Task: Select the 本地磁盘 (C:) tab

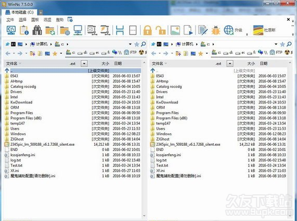Action: pyautogui.click(x=19, y=13)
